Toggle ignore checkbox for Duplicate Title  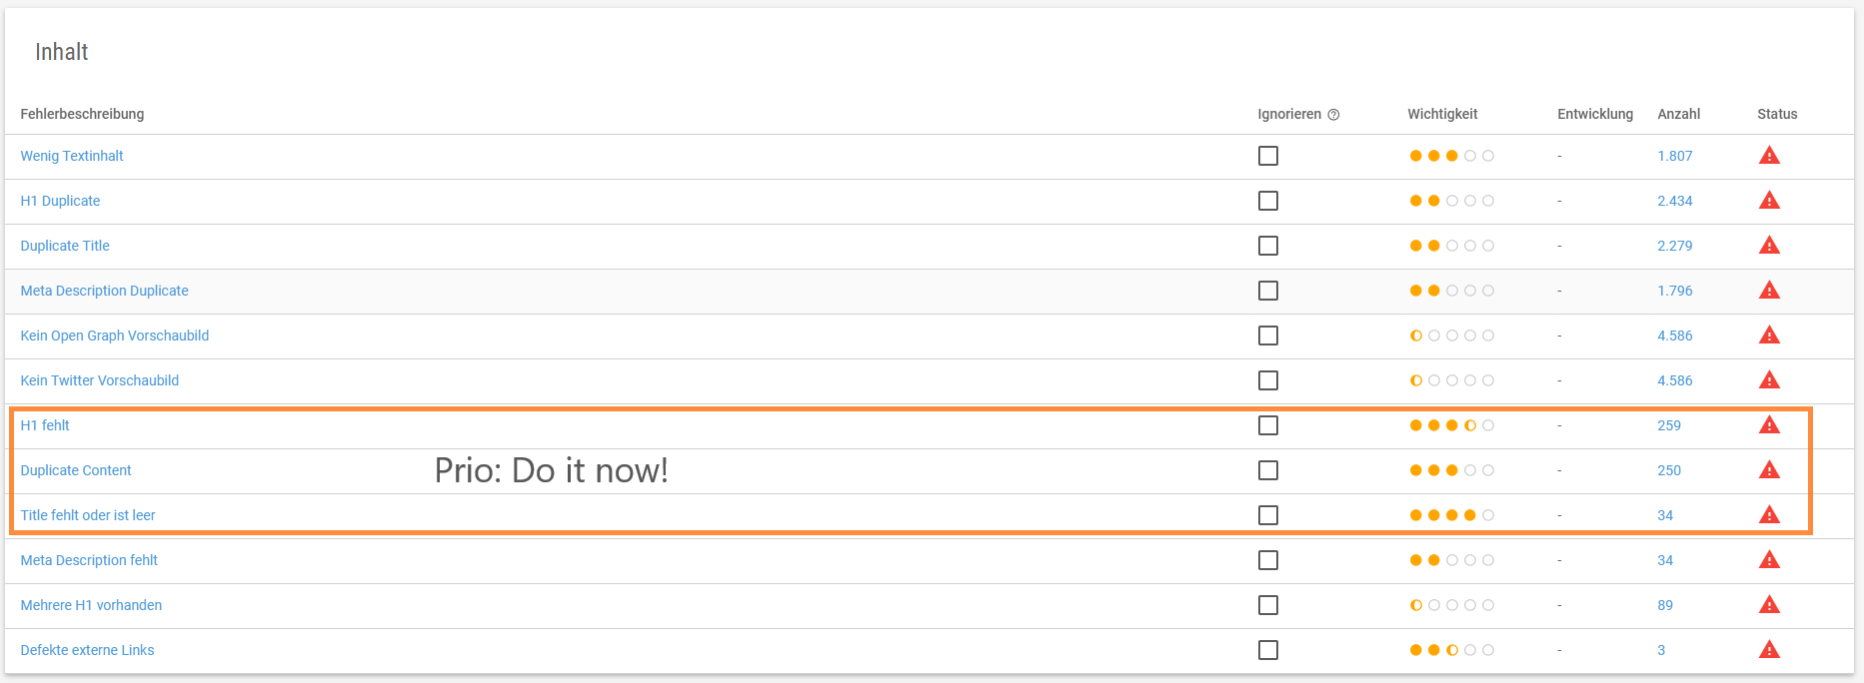point(1268,246)
